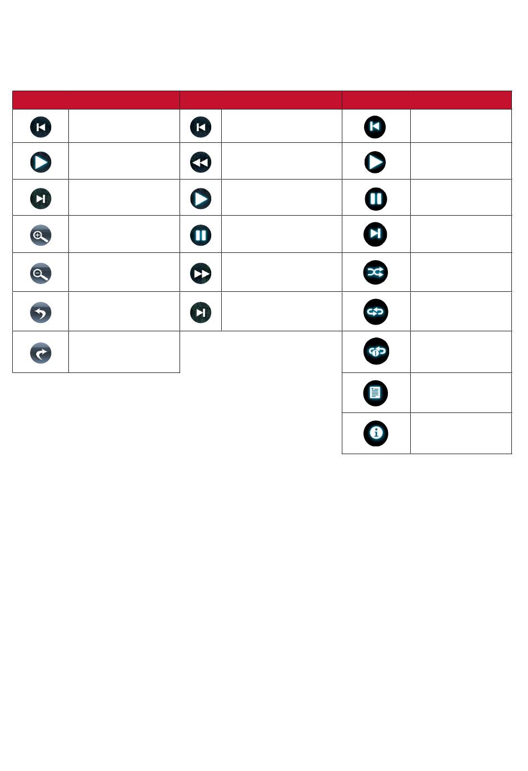Select the rotate left arrow icon
The width and height of the screenshot is (528, 771).
(x=41, y=312)
